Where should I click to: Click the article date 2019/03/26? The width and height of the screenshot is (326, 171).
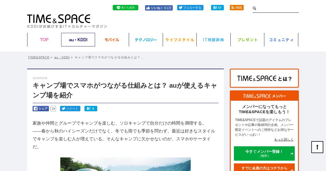tap(40, 78)
